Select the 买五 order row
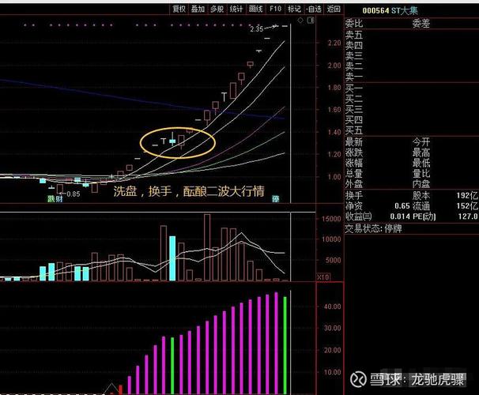 coord(354,130)
